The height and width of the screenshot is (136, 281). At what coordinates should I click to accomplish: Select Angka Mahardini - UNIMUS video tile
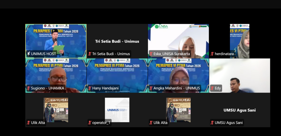click(178, 76)
